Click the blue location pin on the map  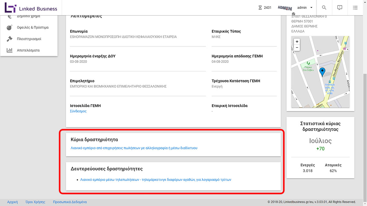coord(322,72)
